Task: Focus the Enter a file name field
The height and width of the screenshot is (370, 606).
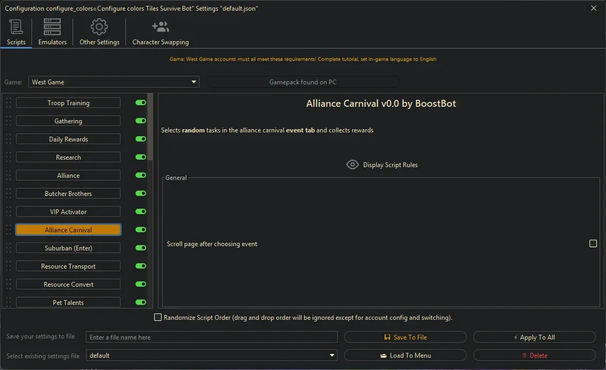Action: (x=212, y=337)
